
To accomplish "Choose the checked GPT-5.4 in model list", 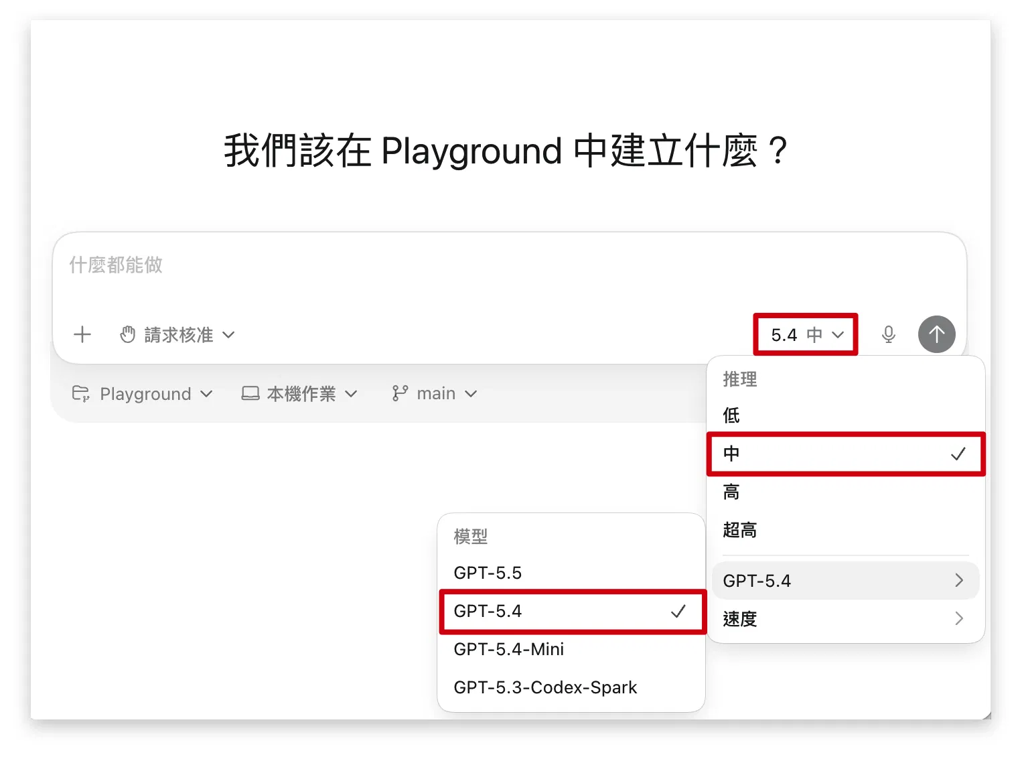I will (x=571, y=611).
